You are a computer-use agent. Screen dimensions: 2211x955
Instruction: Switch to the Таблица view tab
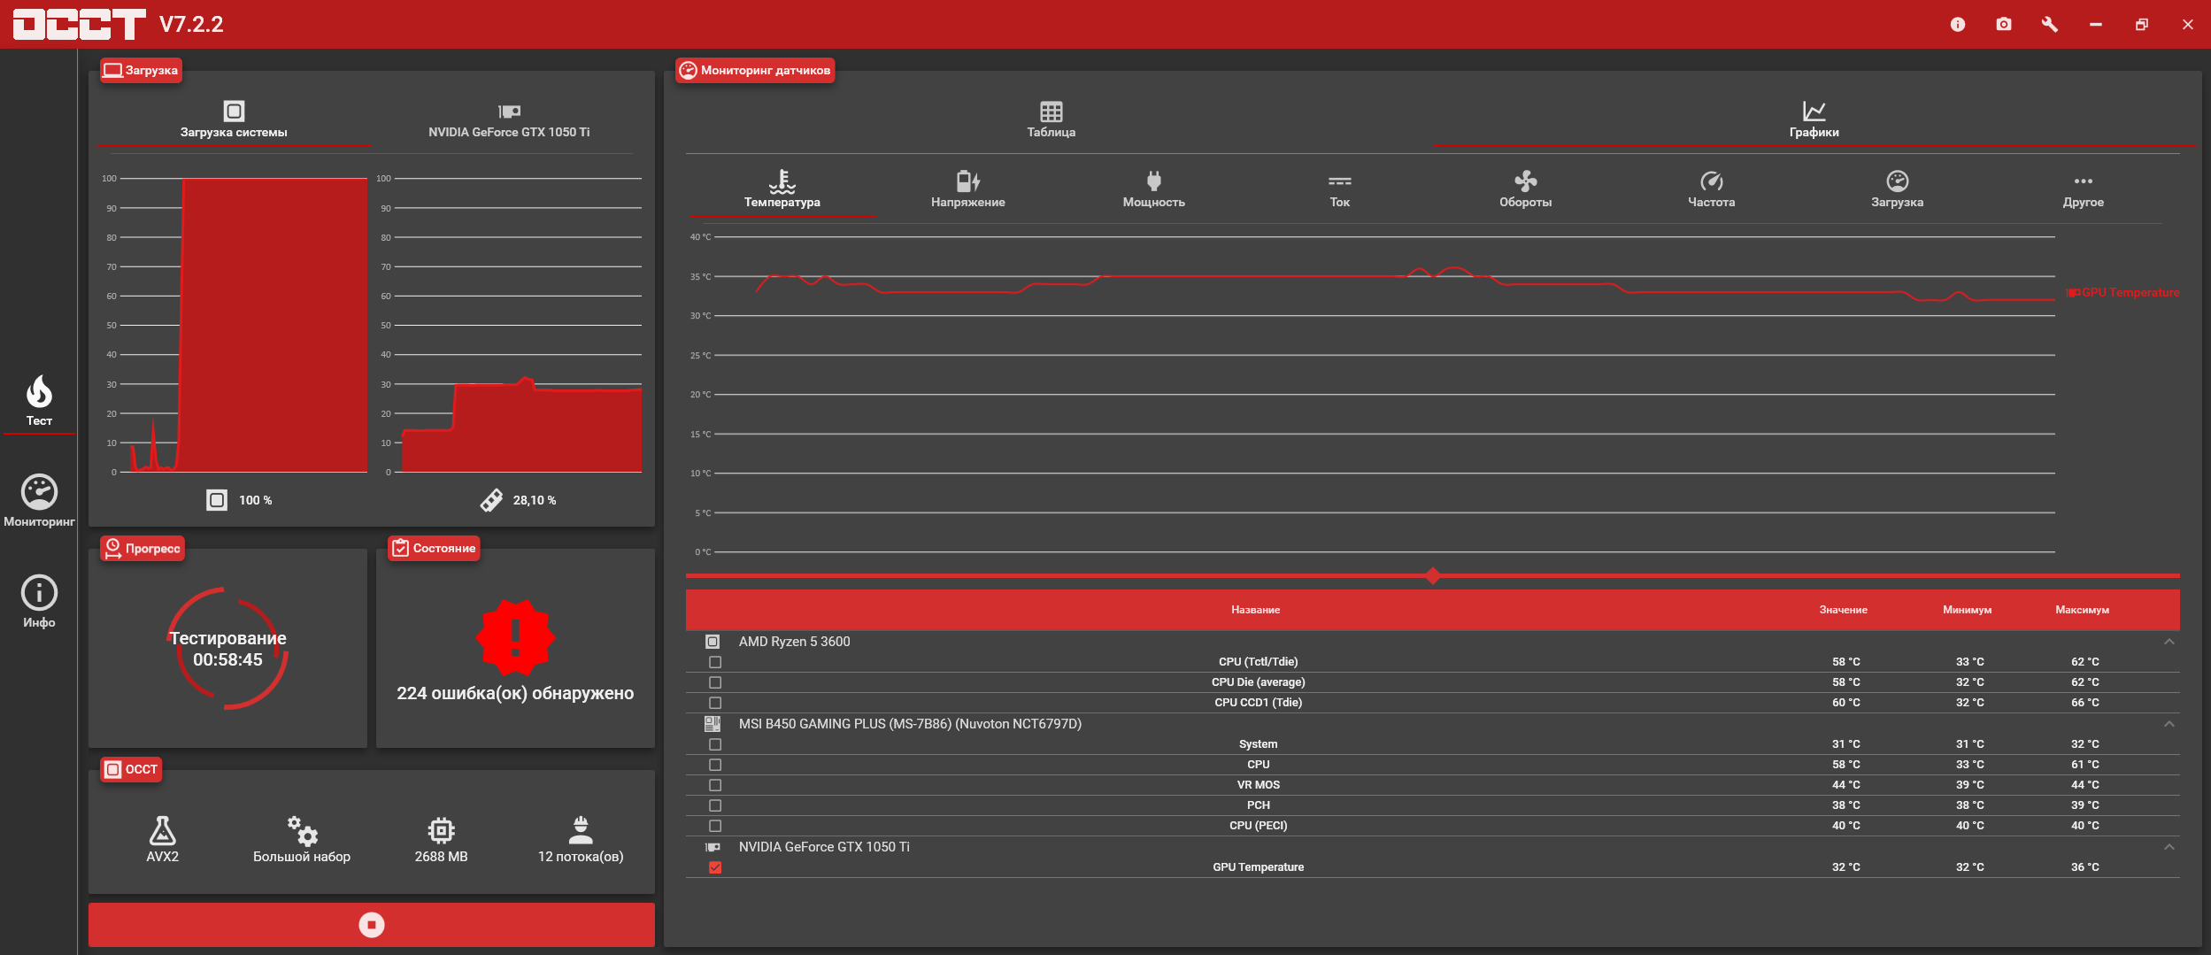(x=1052, y=119)
